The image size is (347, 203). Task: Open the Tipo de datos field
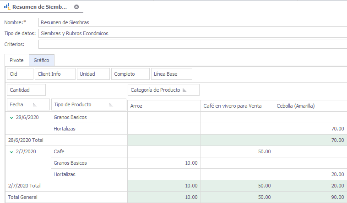tap(192, 33)
